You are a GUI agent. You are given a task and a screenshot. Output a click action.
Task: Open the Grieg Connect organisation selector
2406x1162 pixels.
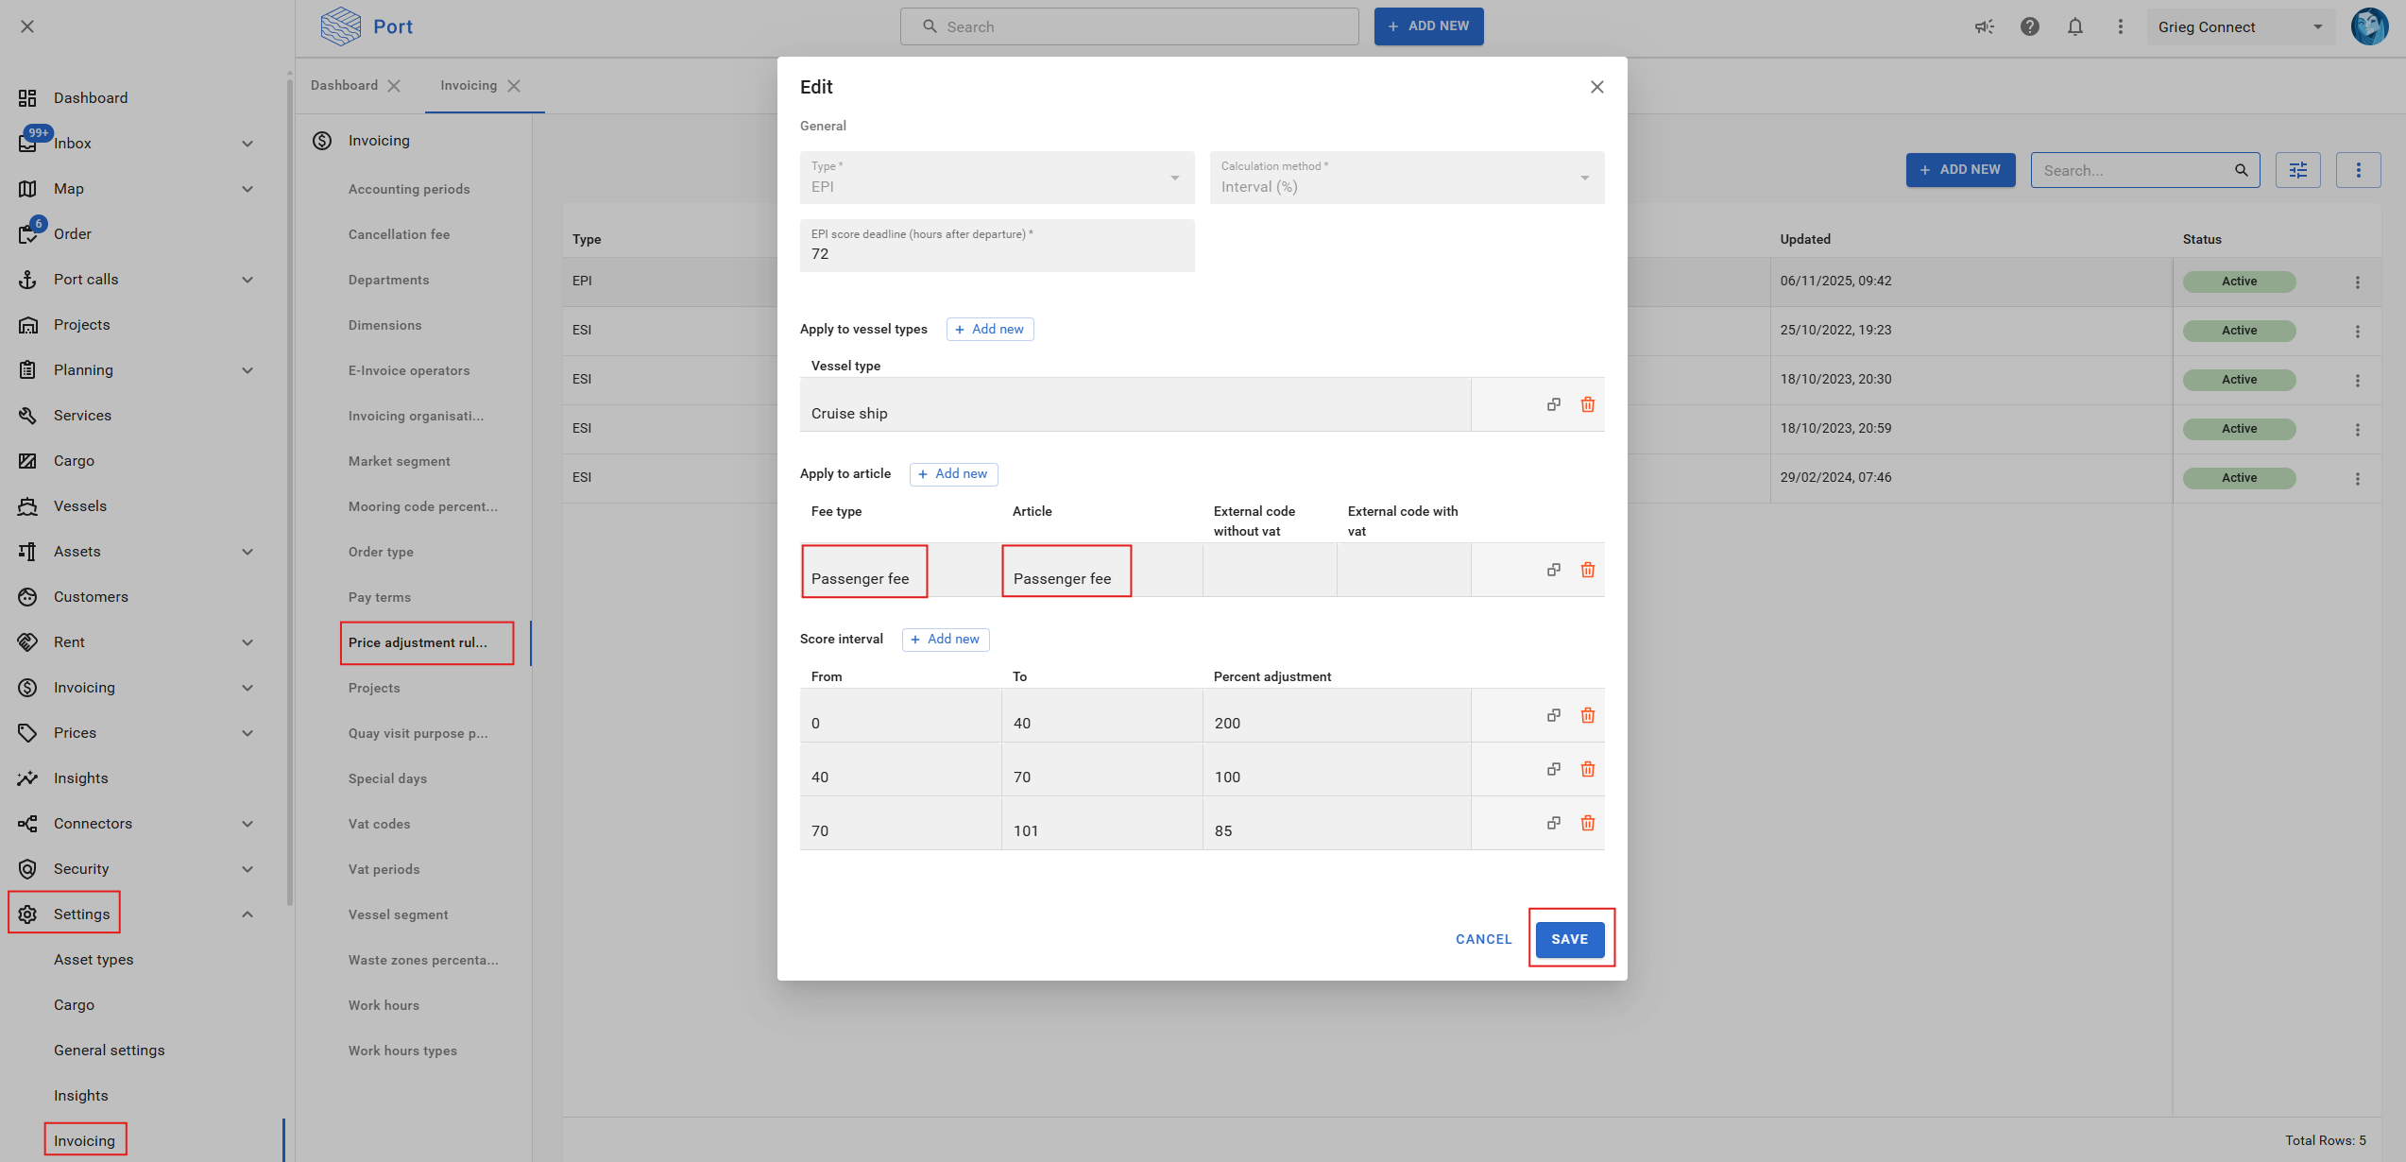tap(2239, 26)
